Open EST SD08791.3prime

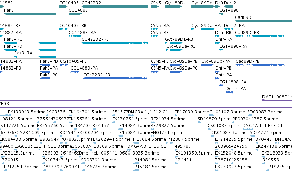click(83, 164)
